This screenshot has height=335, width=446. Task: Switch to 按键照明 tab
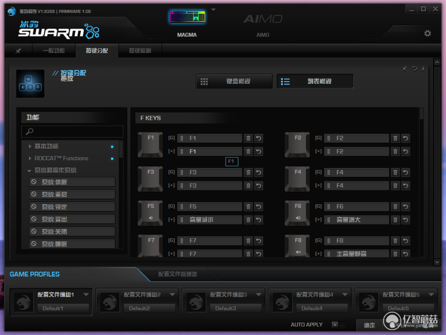140,51
